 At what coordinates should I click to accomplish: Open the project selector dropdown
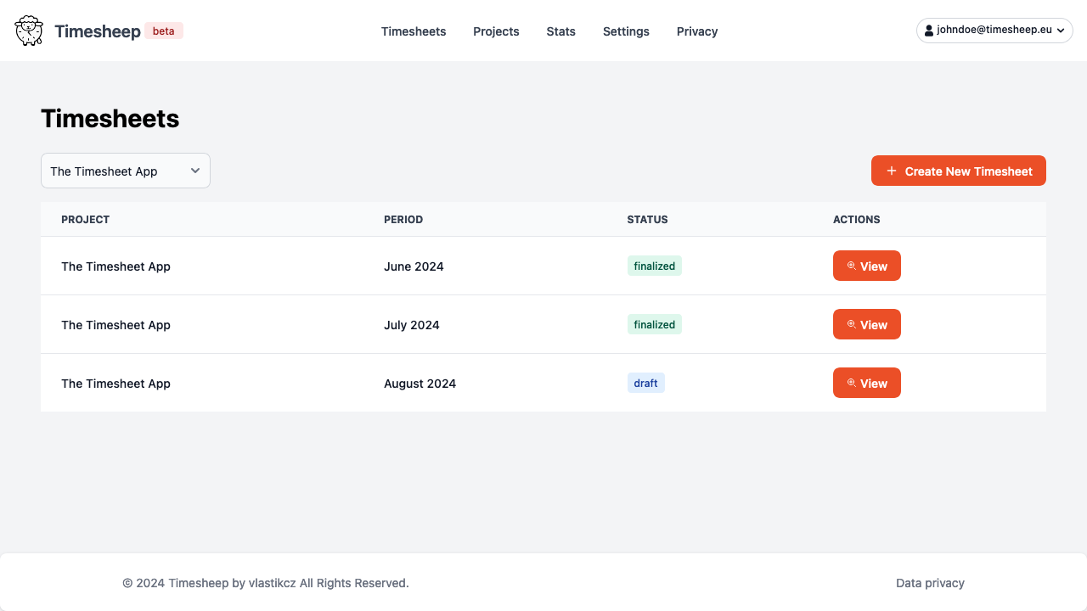125,171
